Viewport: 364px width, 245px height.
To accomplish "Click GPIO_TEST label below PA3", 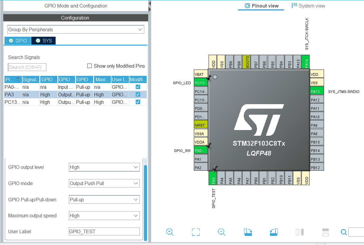I will 214,198.
